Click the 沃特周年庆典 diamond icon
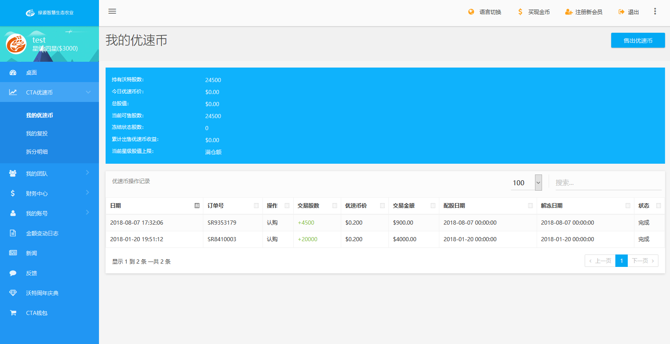 point(13,293)
